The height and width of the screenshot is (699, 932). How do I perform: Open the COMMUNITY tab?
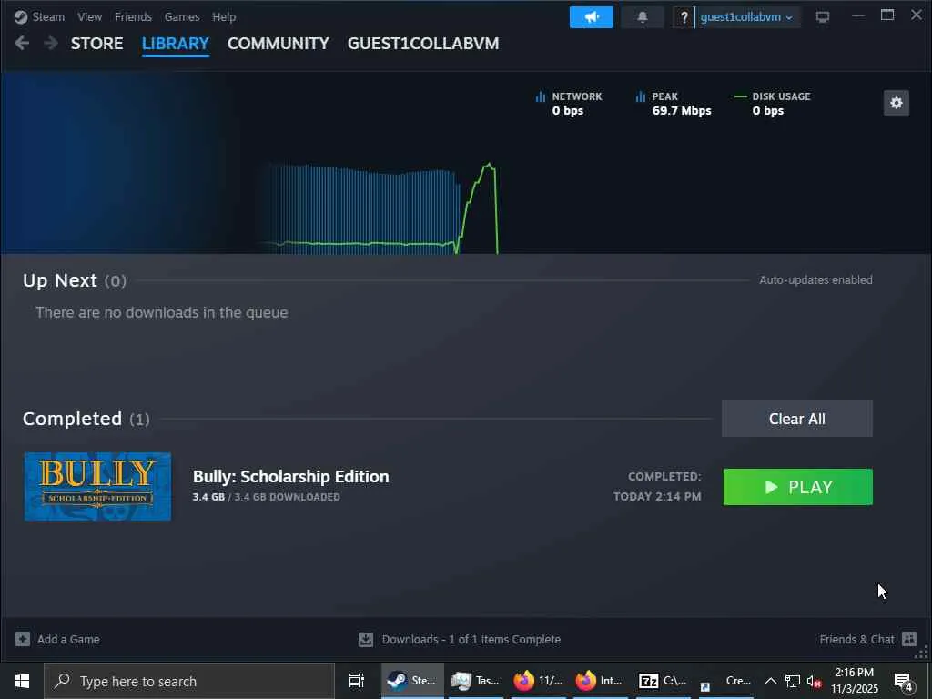(279, 44)
